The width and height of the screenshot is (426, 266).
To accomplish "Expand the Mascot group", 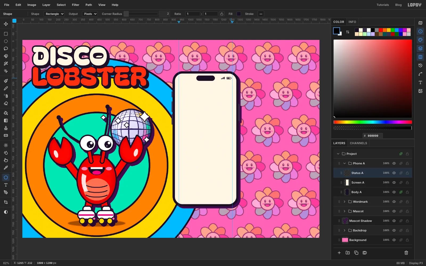I will (x=345, y=211).
